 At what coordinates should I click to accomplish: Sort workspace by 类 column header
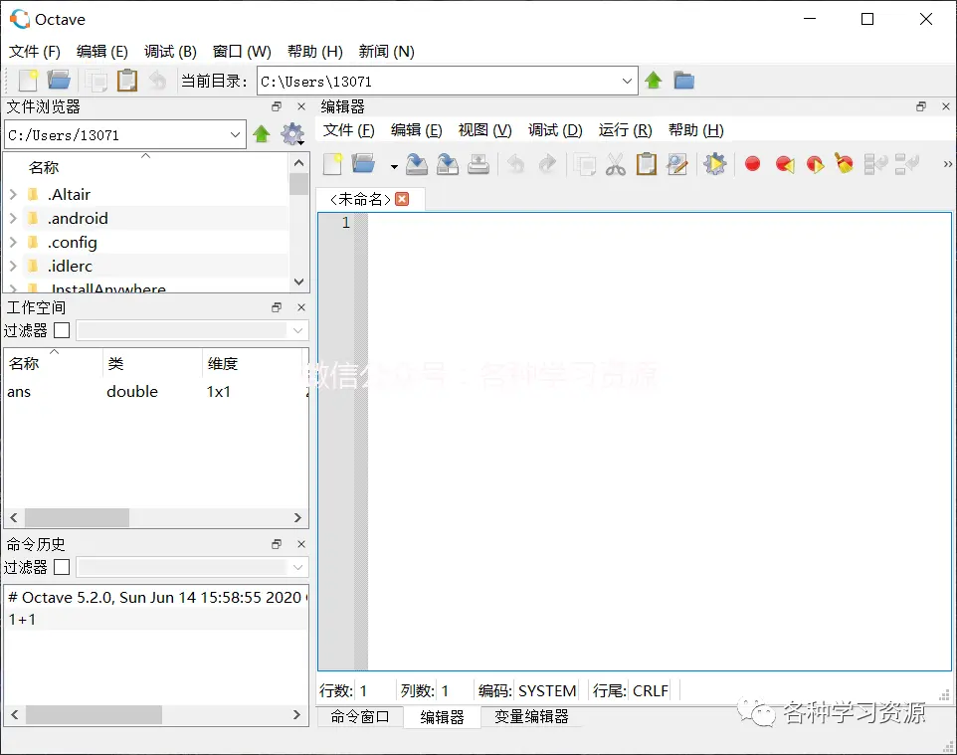coord(152,364)
